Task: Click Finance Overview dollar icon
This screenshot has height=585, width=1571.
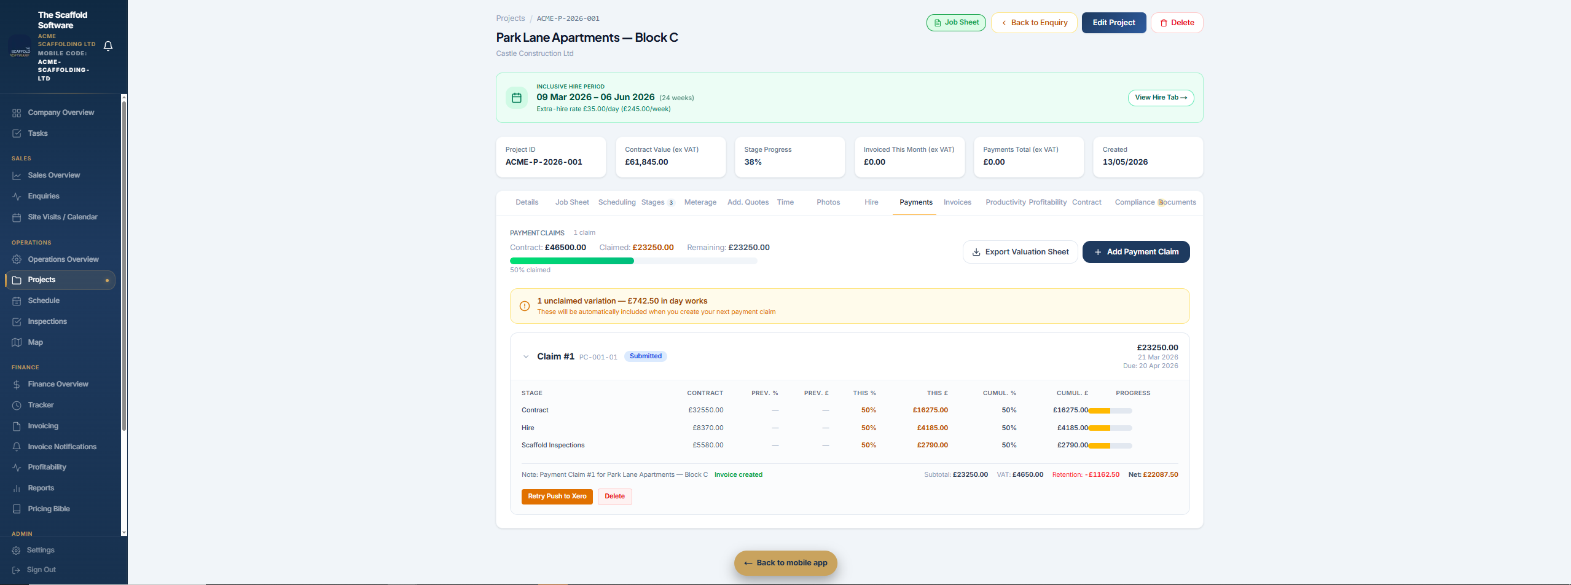Action: (x=17, y=384)
